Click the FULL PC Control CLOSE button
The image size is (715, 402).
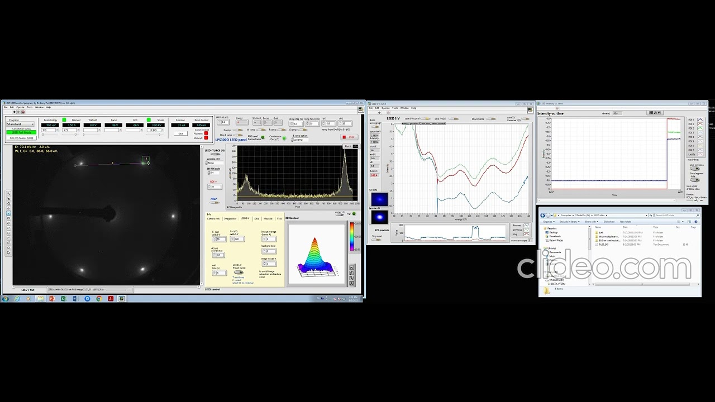coord(21,138)
